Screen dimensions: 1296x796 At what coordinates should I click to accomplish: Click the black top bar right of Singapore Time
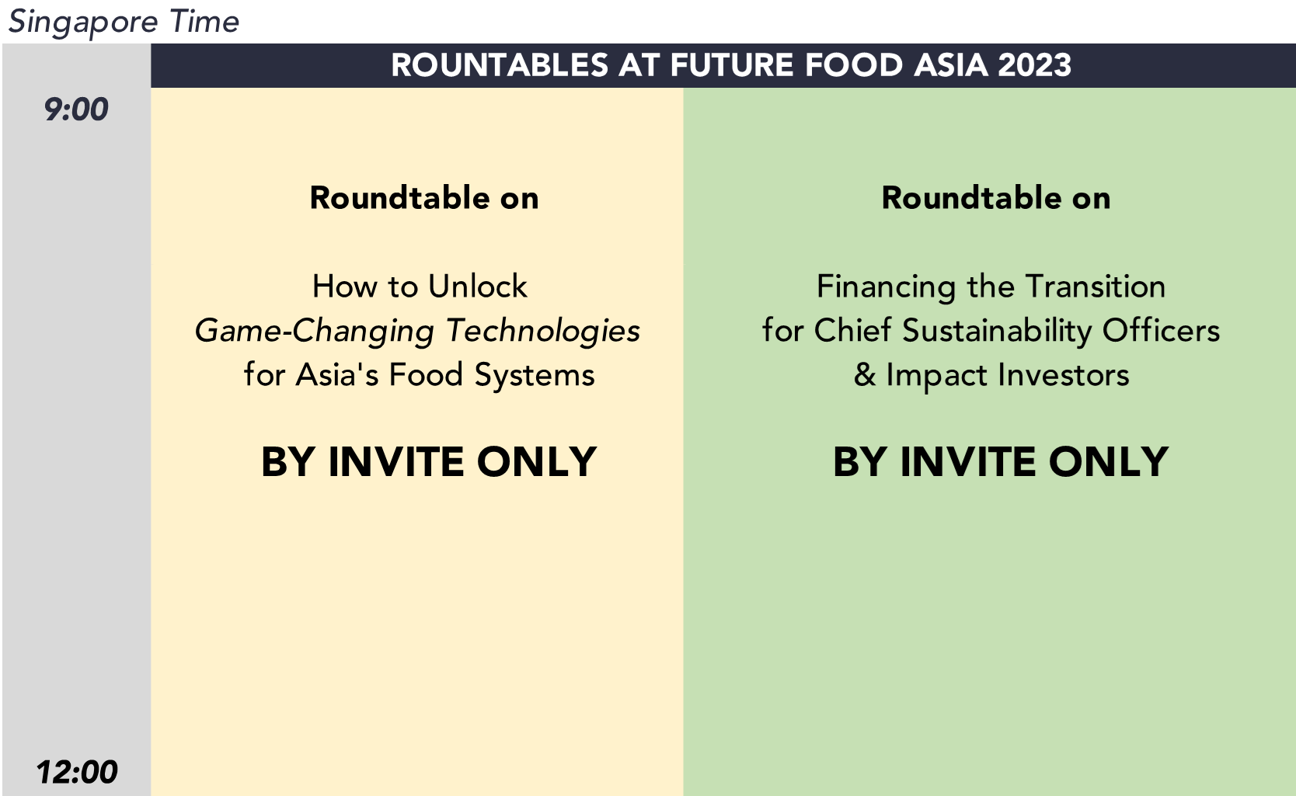[x=761, y=21]
